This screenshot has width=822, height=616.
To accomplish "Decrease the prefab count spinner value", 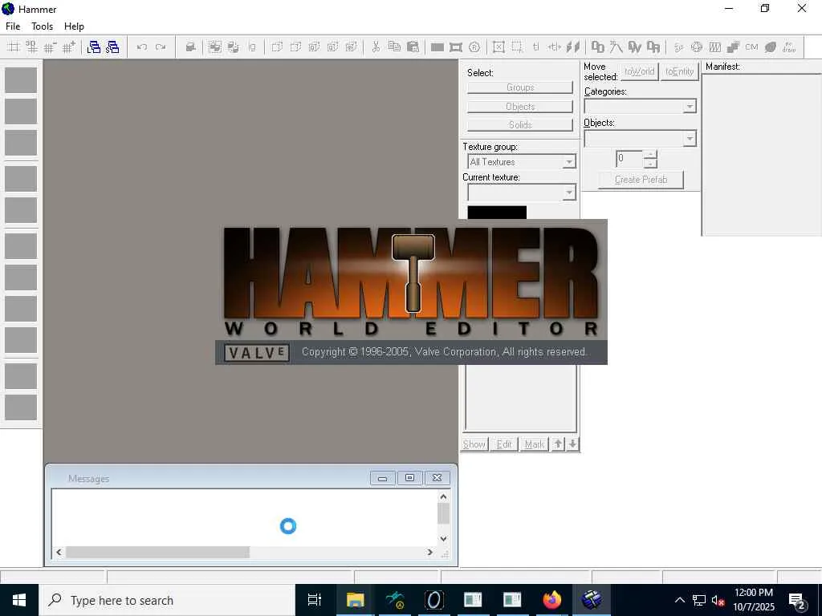I will pos(650,164).
